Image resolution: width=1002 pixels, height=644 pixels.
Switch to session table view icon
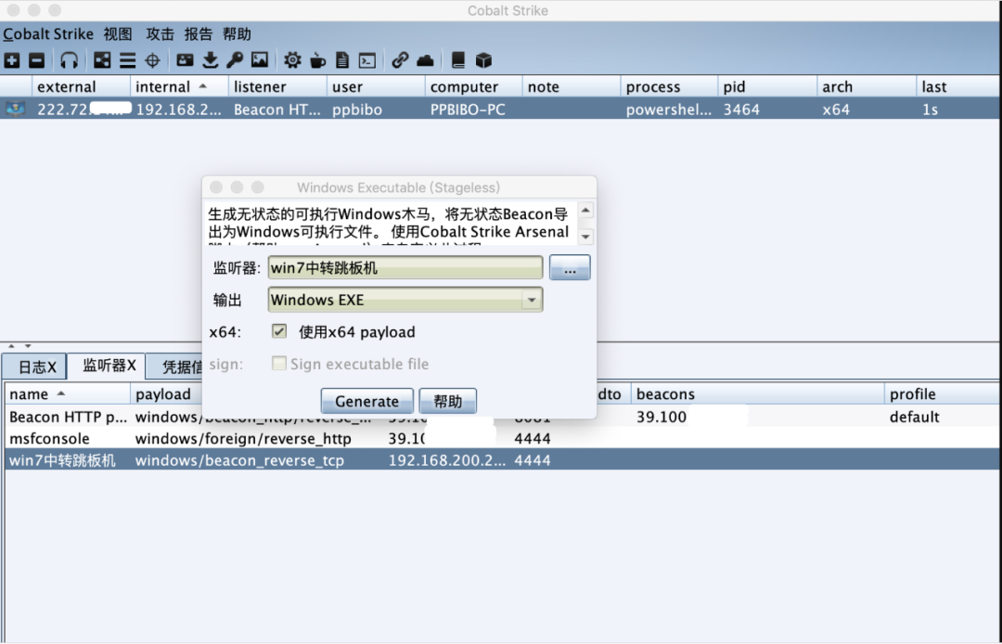tap(128, 60)
